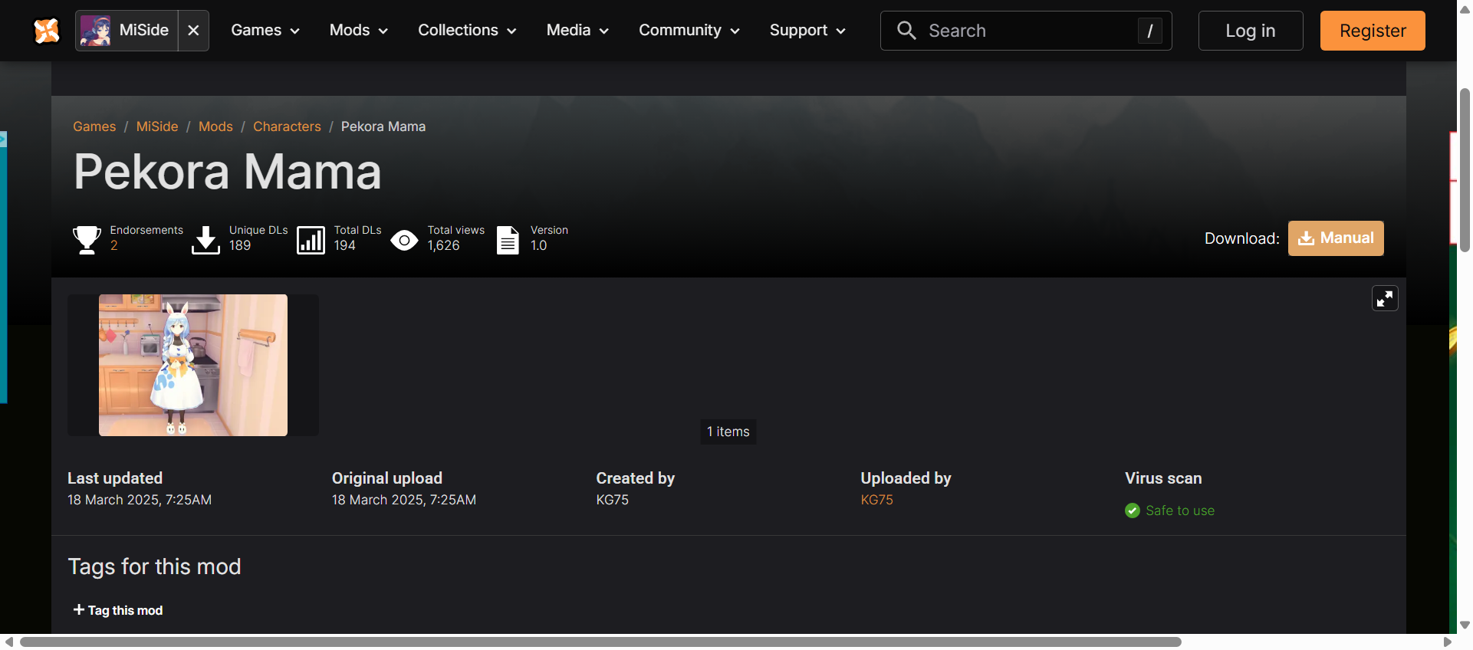This screenshot has height=650, width=1473.
Task: Click the scroll down arrow
Action: coord(1465,625)
